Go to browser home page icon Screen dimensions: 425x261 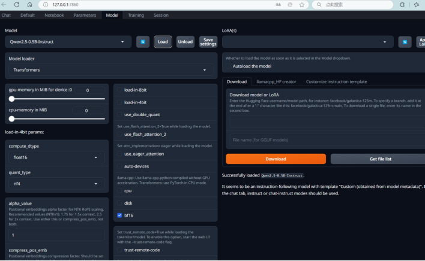pos(29,5)
